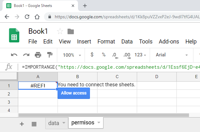
Task: Open the all sheets list icon
Action: pos(34,124)
